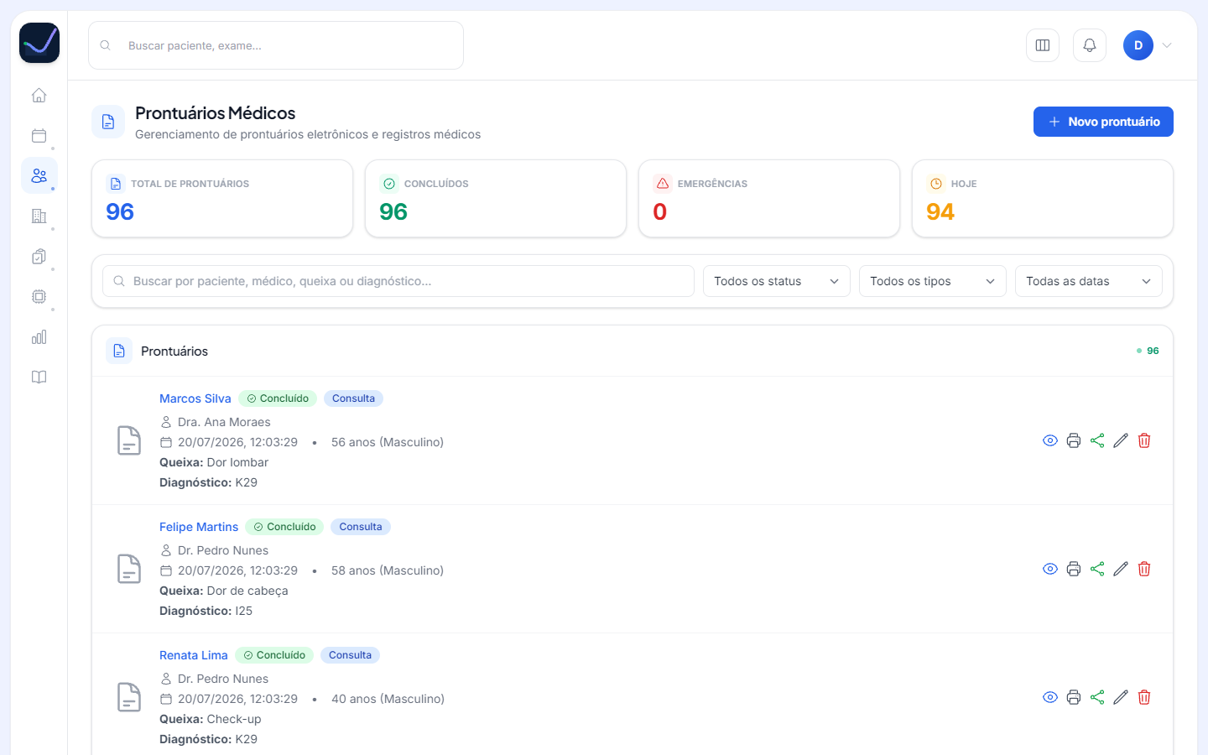This screenshot has height=755, width=1208.
Task: Toggle the column layout button in header
Action: tap(1043, 45)
